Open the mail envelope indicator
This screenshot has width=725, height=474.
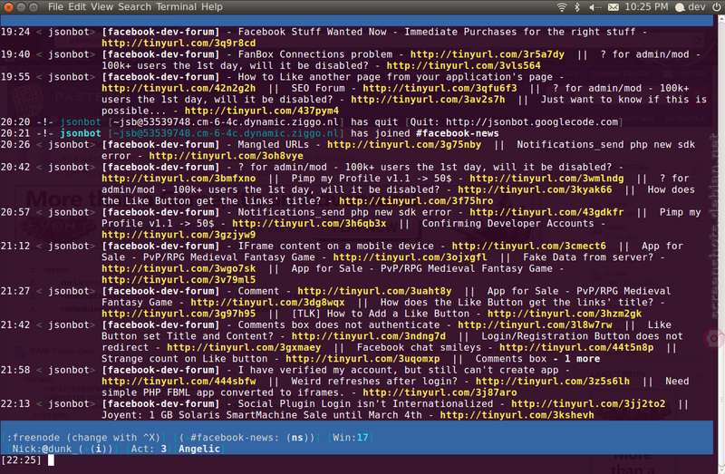pyautogui.click(x=614, y=7)
